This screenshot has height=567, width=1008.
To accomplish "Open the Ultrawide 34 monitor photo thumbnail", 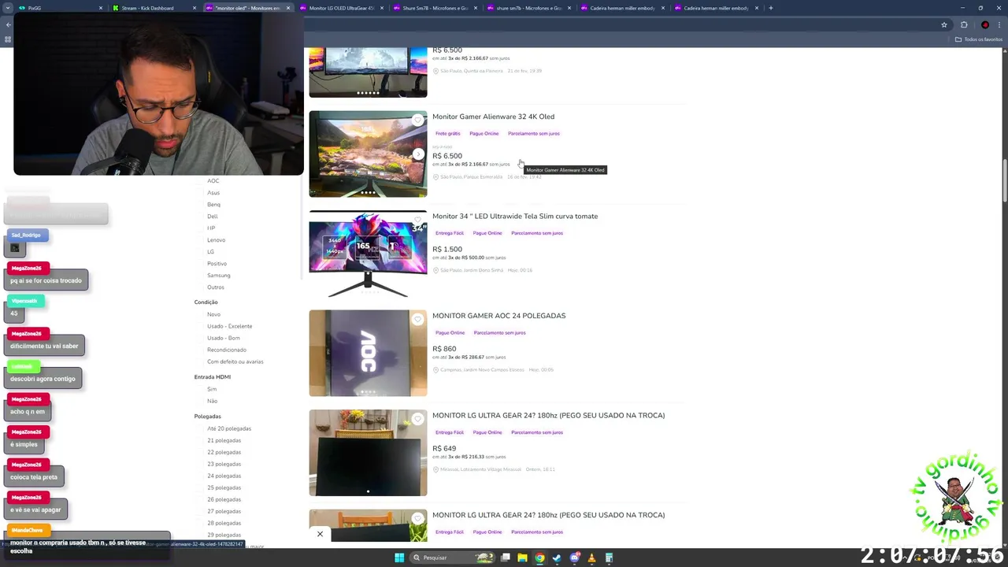I will click(x=368, y=254).
